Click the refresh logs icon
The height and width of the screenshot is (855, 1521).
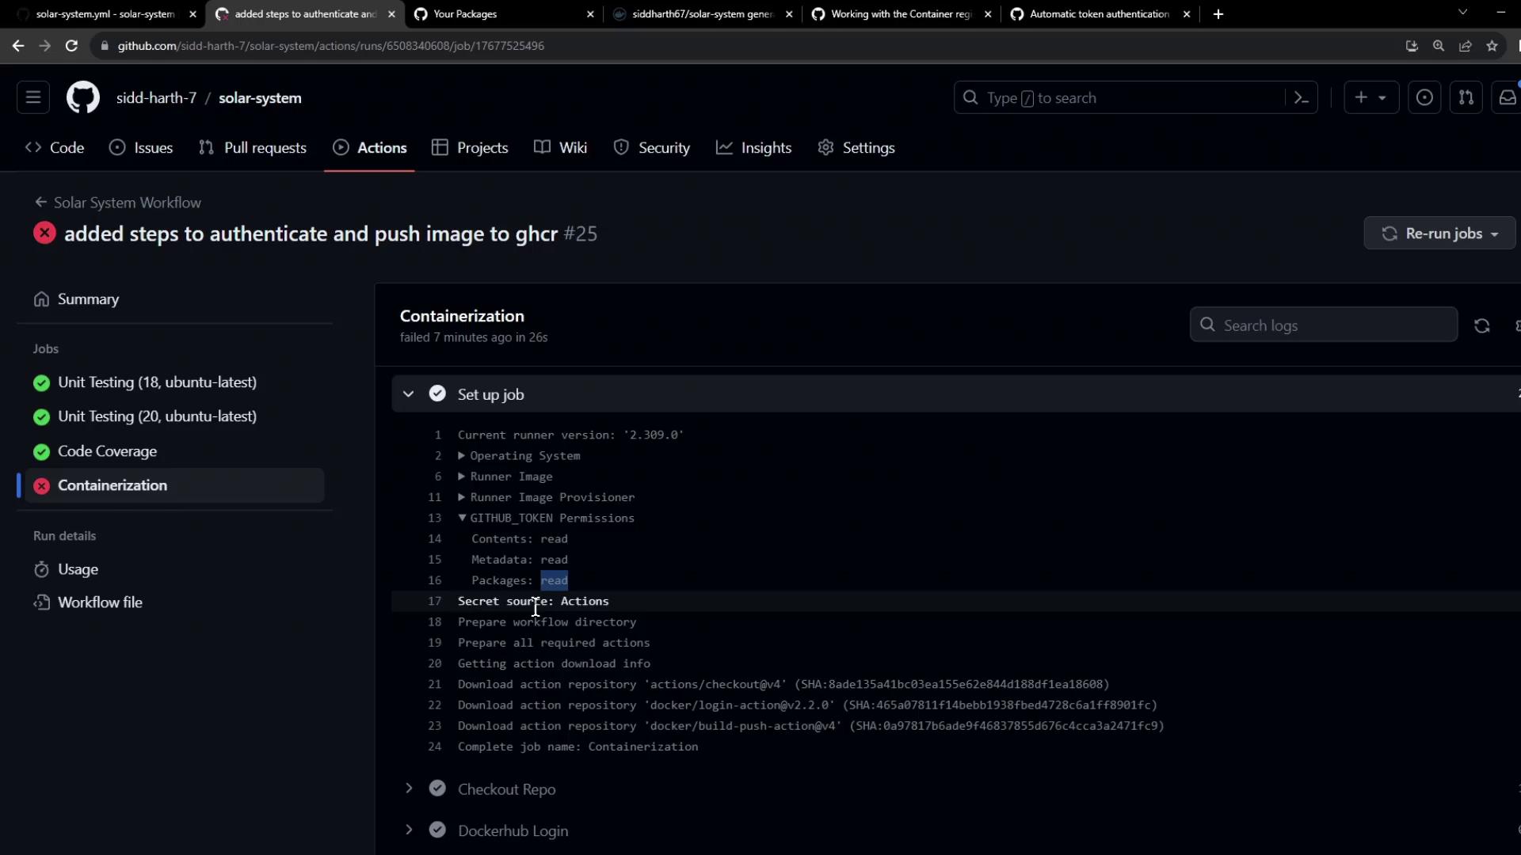point(1481,325)
